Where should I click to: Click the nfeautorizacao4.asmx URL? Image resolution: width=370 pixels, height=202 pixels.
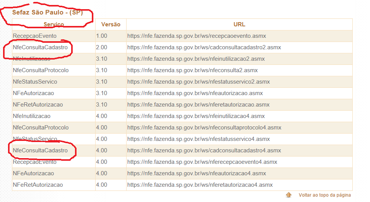[x=197, y=173]
